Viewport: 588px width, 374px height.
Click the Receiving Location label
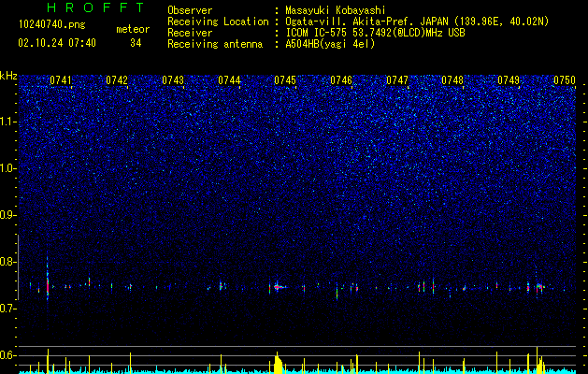coord(218,22)
